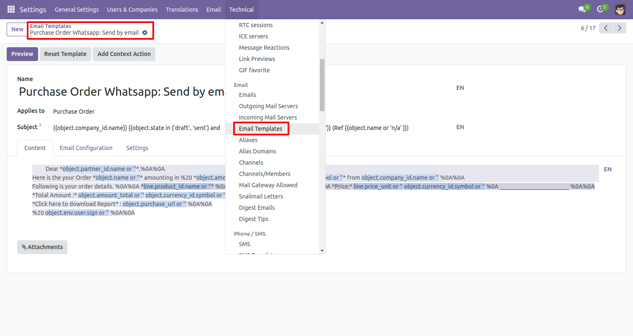Click the 6 / 17 pager counter

click(588, 28)
